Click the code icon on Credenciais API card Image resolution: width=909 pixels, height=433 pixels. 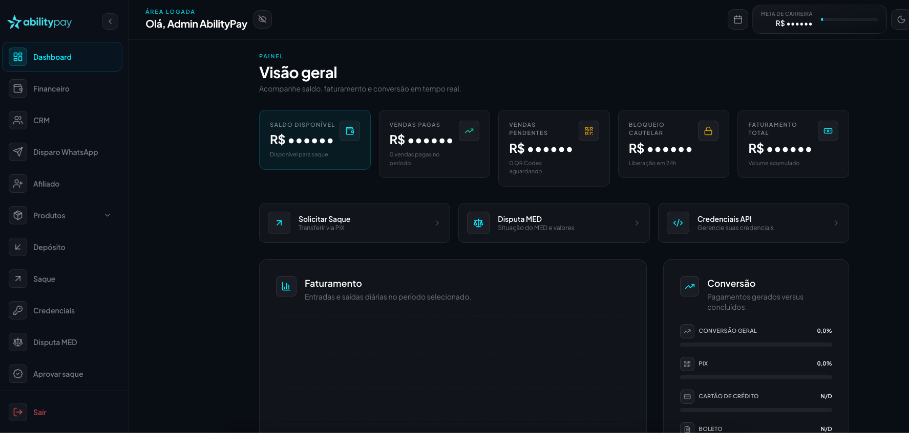coord(678,223)
